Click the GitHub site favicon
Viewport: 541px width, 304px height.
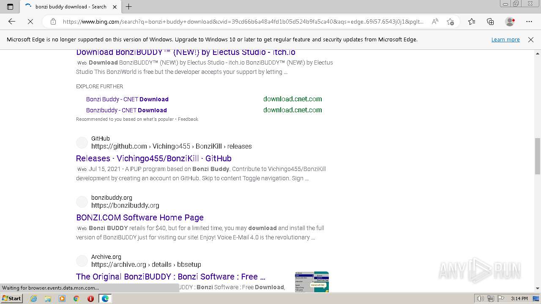[x=82, y=143]
